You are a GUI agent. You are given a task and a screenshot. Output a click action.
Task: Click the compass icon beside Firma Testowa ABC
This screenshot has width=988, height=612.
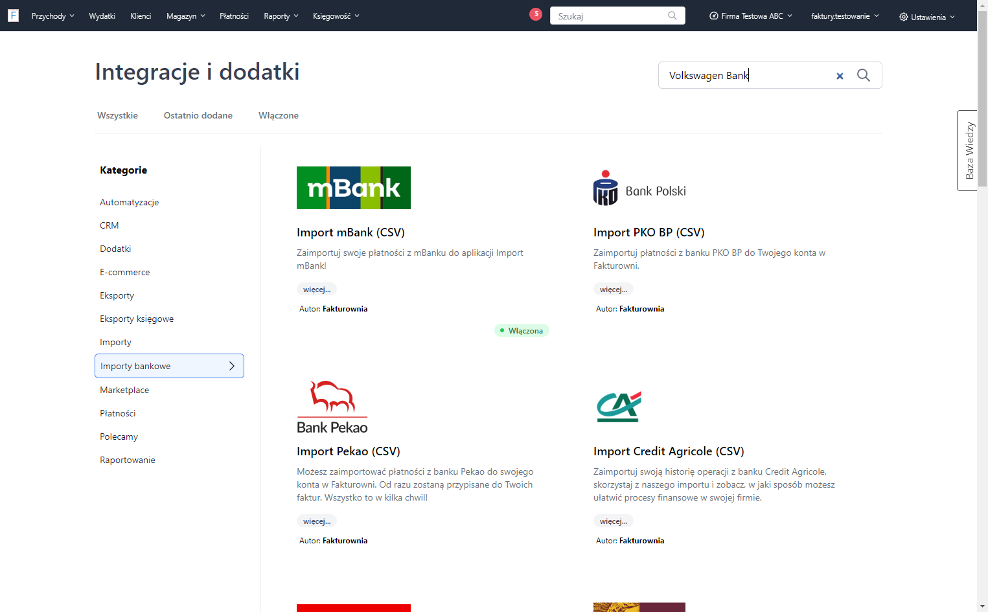click(714, 16)
